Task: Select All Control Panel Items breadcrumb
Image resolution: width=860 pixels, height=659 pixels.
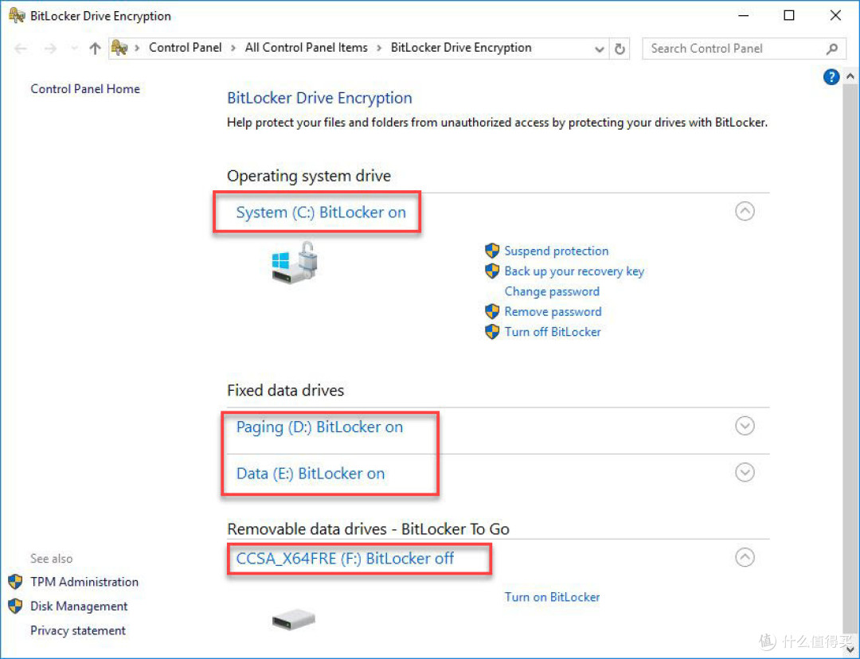Action: [x=306, y=48]
